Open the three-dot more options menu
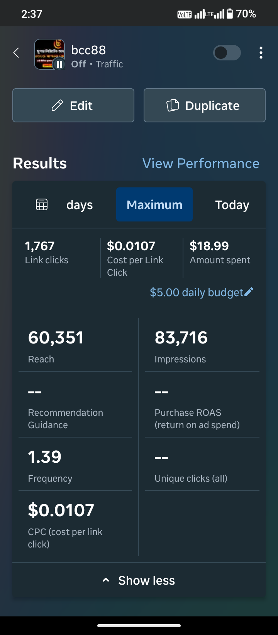This screenshot has height=635, width=278. [x=261, y=53]
